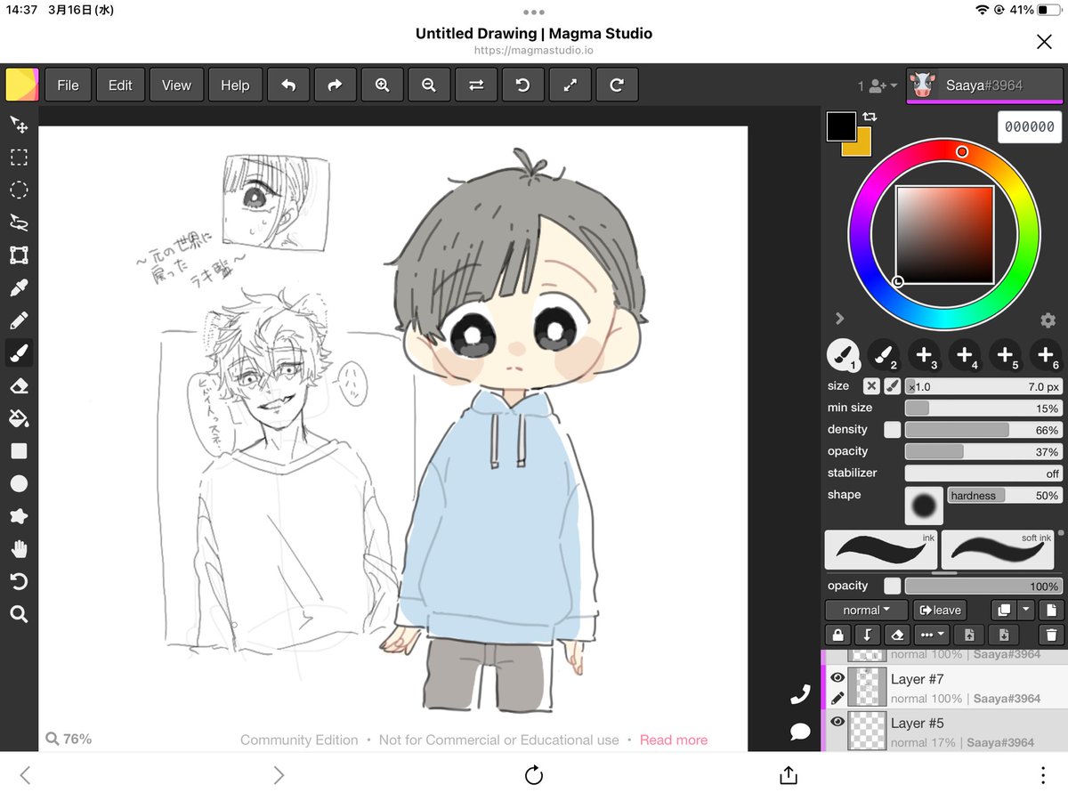This screenshot has width=1068, height=801.
Task: Toggle the layer lock
Action: tap(837, 635)
